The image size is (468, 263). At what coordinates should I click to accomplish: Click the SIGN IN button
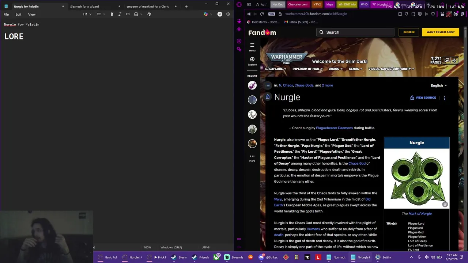tap(409, 32)
